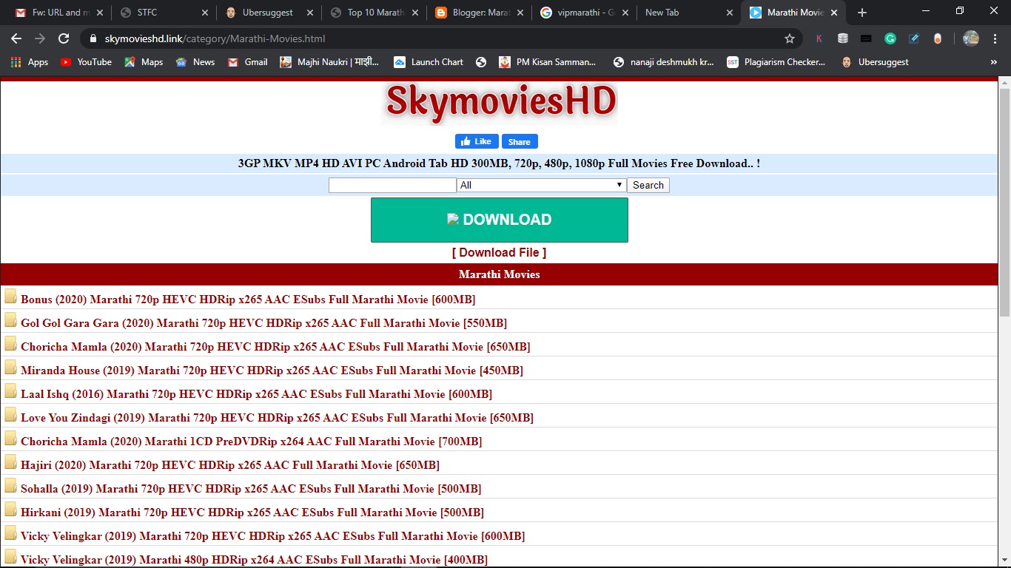Open the blue pencil extension icon
This screenshot has width=1011, height=568.
914,38
